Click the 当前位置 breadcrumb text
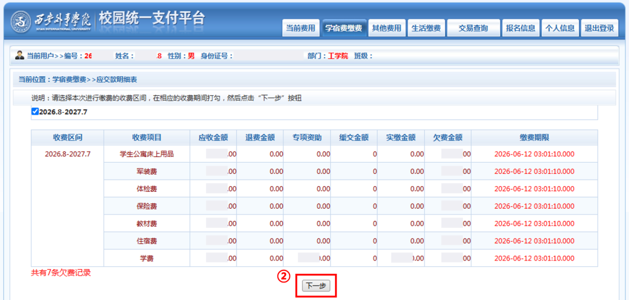This screenshot has height=300, width=629. point(78,80)
